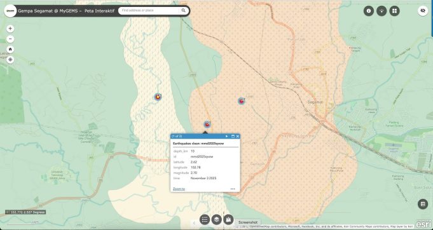Maximize the earthquake popup window
Viewport: 433px width, 230px height.
(233, 136)
